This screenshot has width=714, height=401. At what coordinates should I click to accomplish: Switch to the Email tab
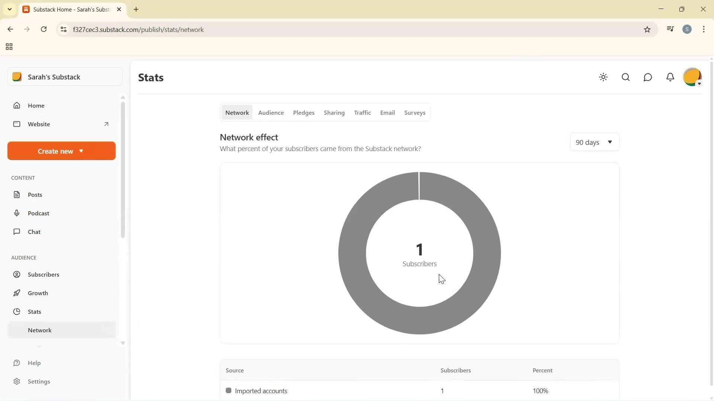(x=387, y=113)
